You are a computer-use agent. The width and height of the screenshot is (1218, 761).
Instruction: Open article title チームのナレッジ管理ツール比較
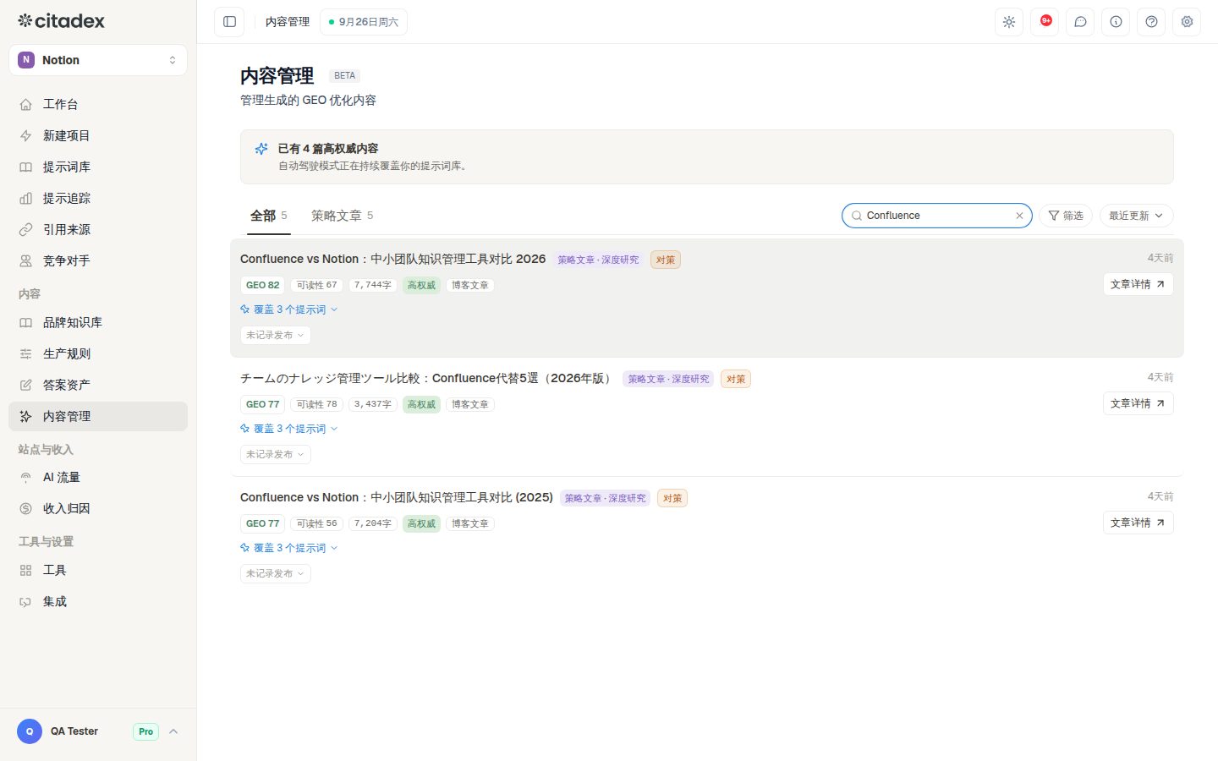point(426,378)
